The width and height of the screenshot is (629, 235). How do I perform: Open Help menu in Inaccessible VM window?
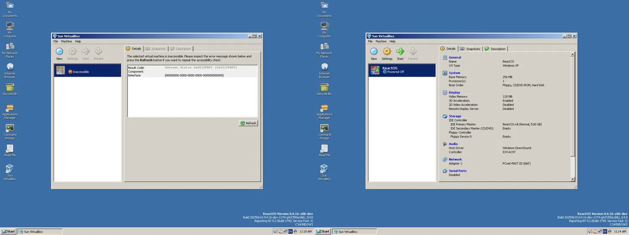point(78,41)
